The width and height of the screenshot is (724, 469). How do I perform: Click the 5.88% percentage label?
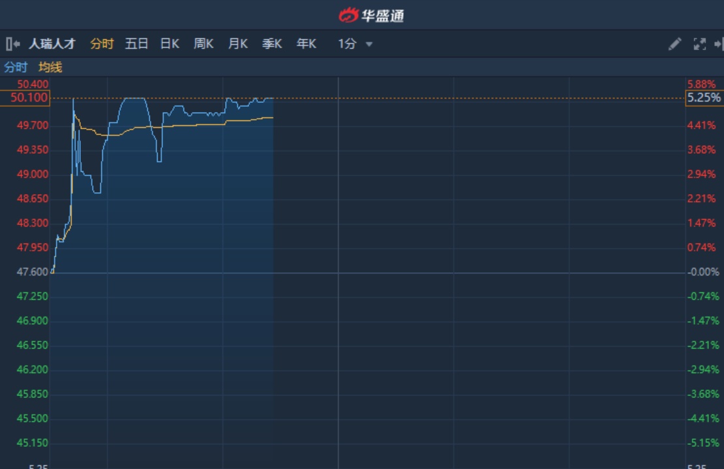pyautogui.click(x=701, y=85)
